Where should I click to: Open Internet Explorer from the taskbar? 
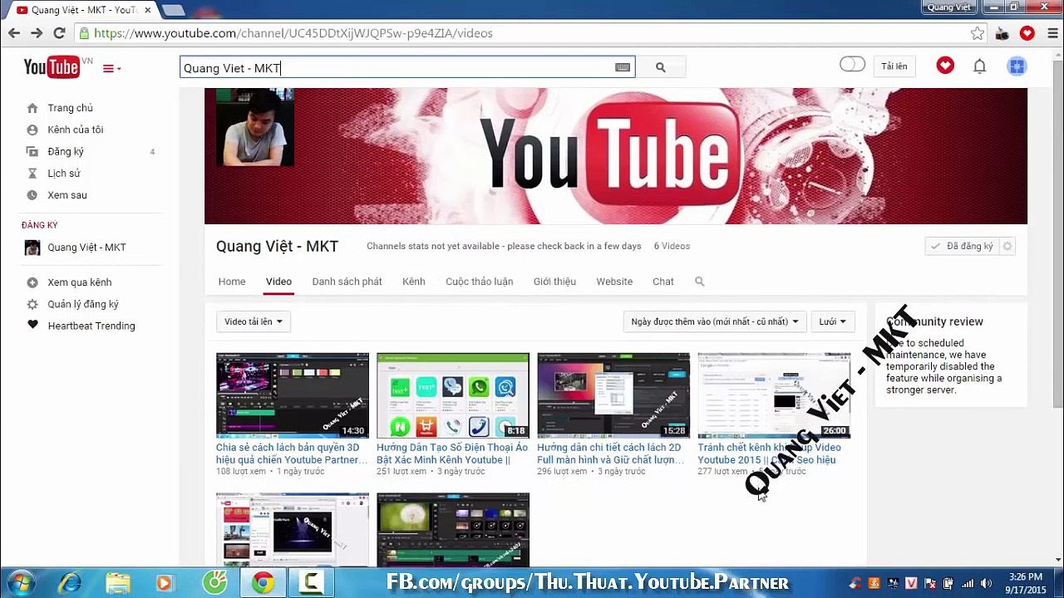pyautogui.click(x=70, y=583)
